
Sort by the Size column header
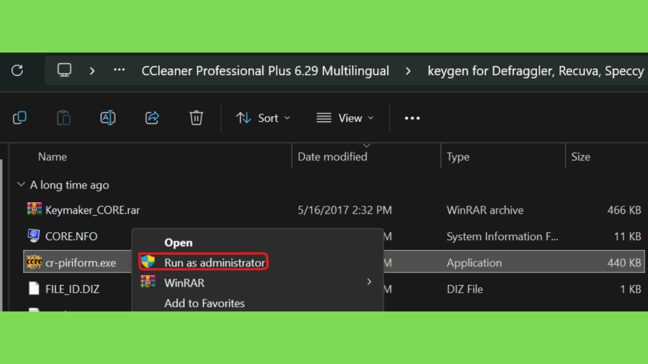[x=581, y=157]
